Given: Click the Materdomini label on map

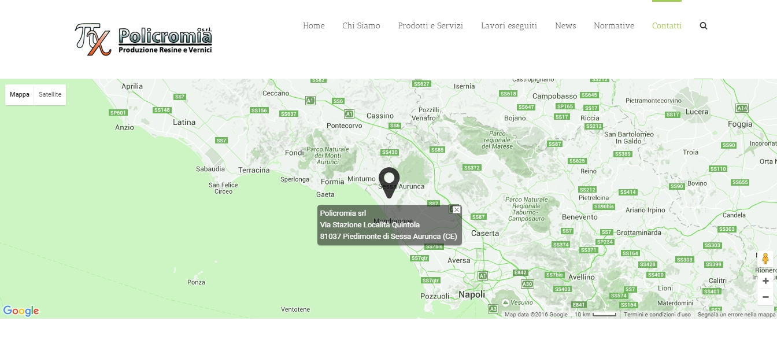Looking at the screenshot, I should 675,303.
